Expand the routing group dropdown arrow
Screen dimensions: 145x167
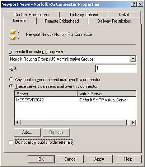pyautogui.click(x=133, y=59)
